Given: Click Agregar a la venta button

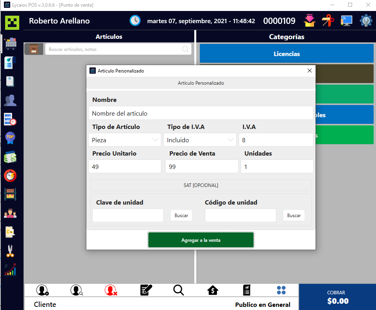Looking at the screenshot, I should pyautogui.click(x=201, y=240).
